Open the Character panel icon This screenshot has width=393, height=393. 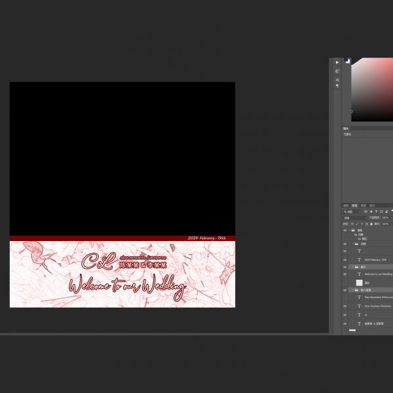click(x=337, y=79)
